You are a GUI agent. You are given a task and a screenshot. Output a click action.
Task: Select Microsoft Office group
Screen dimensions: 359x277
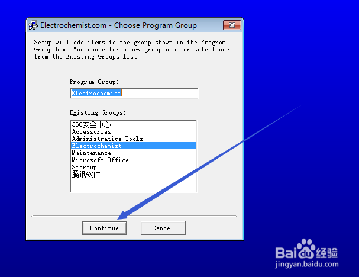tap(134, 160)
